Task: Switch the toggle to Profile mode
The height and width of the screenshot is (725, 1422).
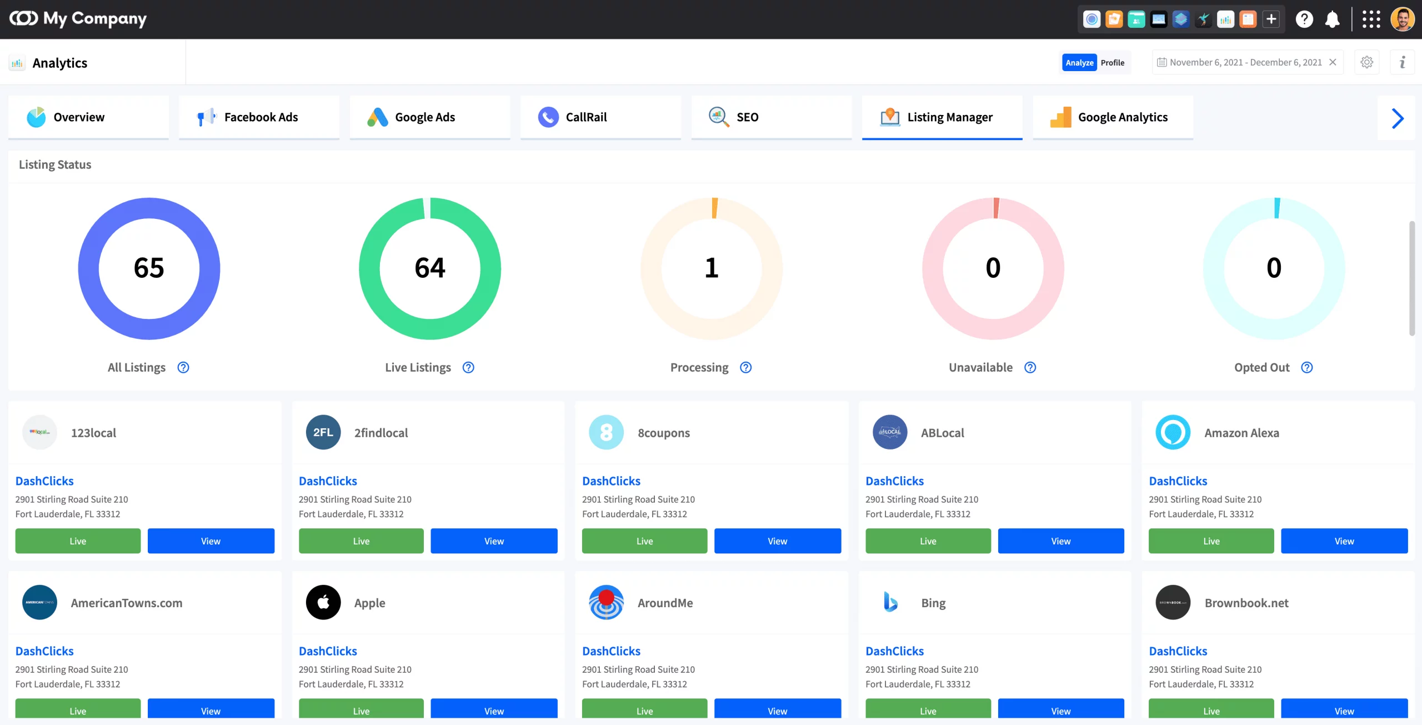Action: coord(1112,63)
